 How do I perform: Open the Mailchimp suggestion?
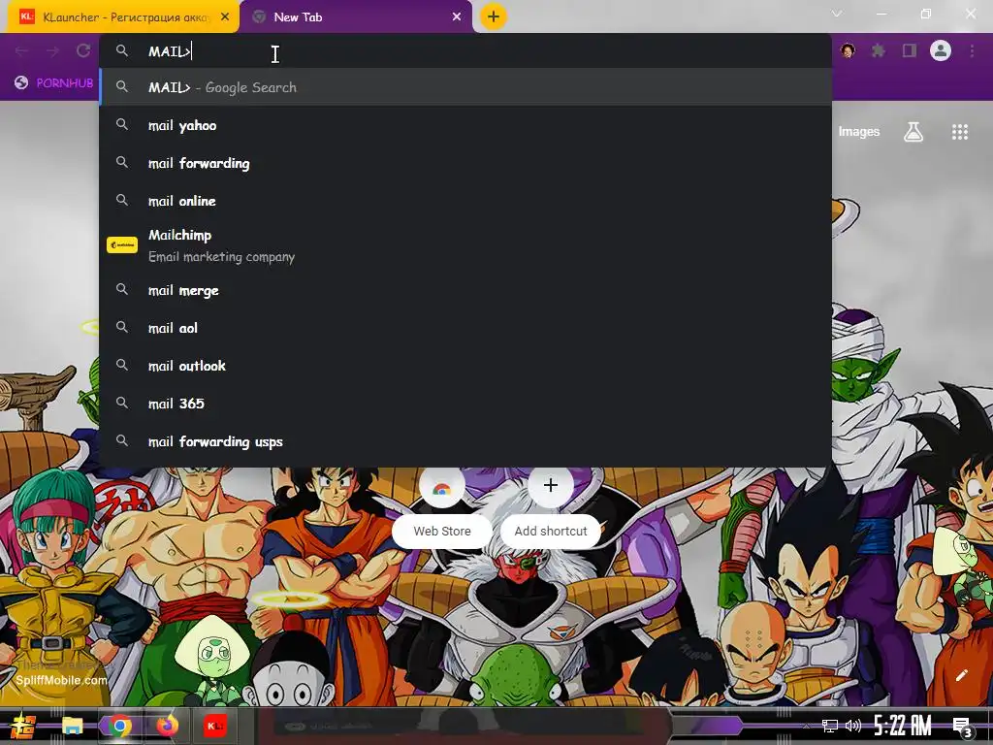point(465,245)
